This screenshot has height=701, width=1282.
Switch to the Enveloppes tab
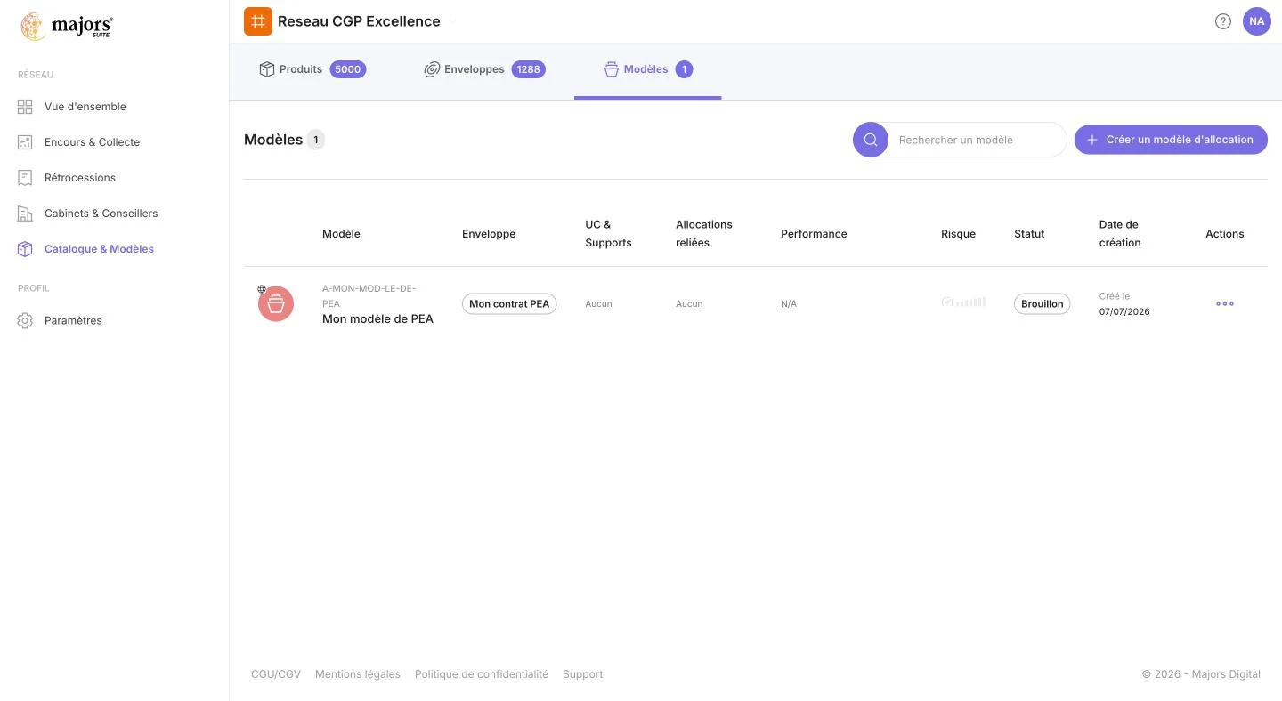[x=484, y=69]
